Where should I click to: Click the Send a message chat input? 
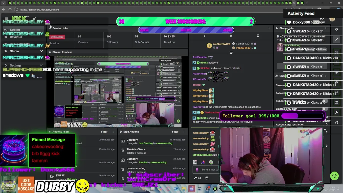click(210, 169)
